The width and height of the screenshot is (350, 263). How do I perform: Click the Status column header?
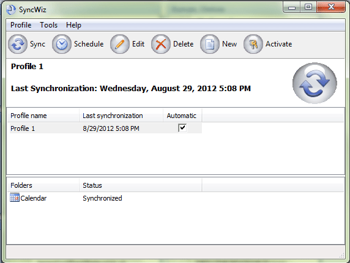click(x=141, y=185)
